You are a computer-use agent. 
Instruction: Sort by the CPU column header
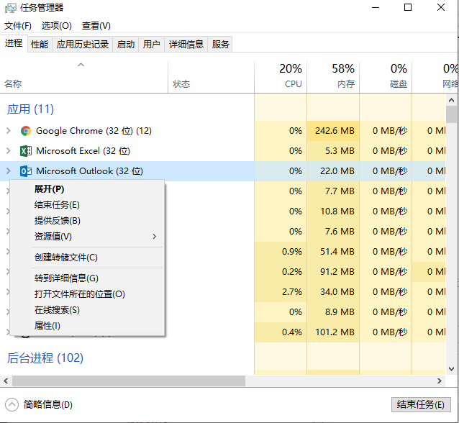click(x=281, y=78)
